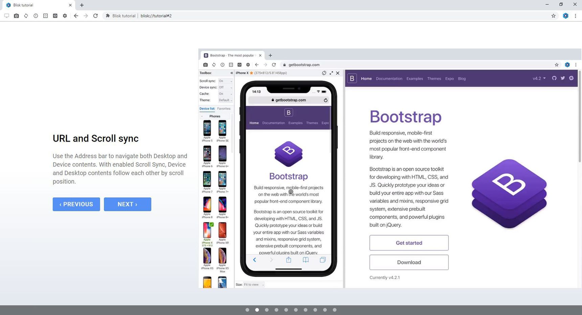Click orange favorite star beside iPhone X
The width and height of the screenshot is (582, 315).
pos(251,73)
